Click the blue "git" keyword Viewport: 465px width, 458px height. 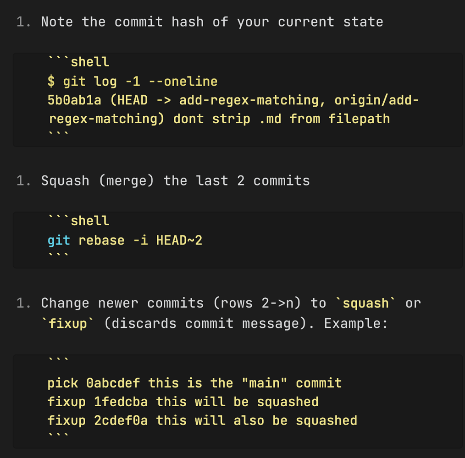(59, 240)
